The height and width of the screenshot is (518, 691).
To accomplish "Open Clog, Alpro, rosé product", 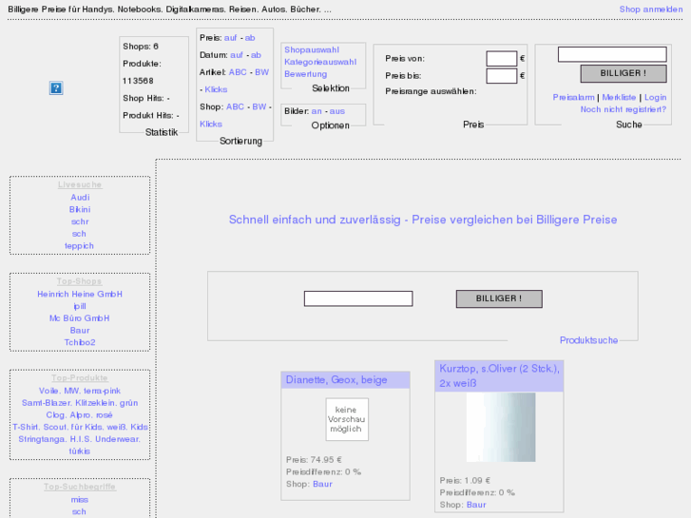I will click(x=79, y=415).
